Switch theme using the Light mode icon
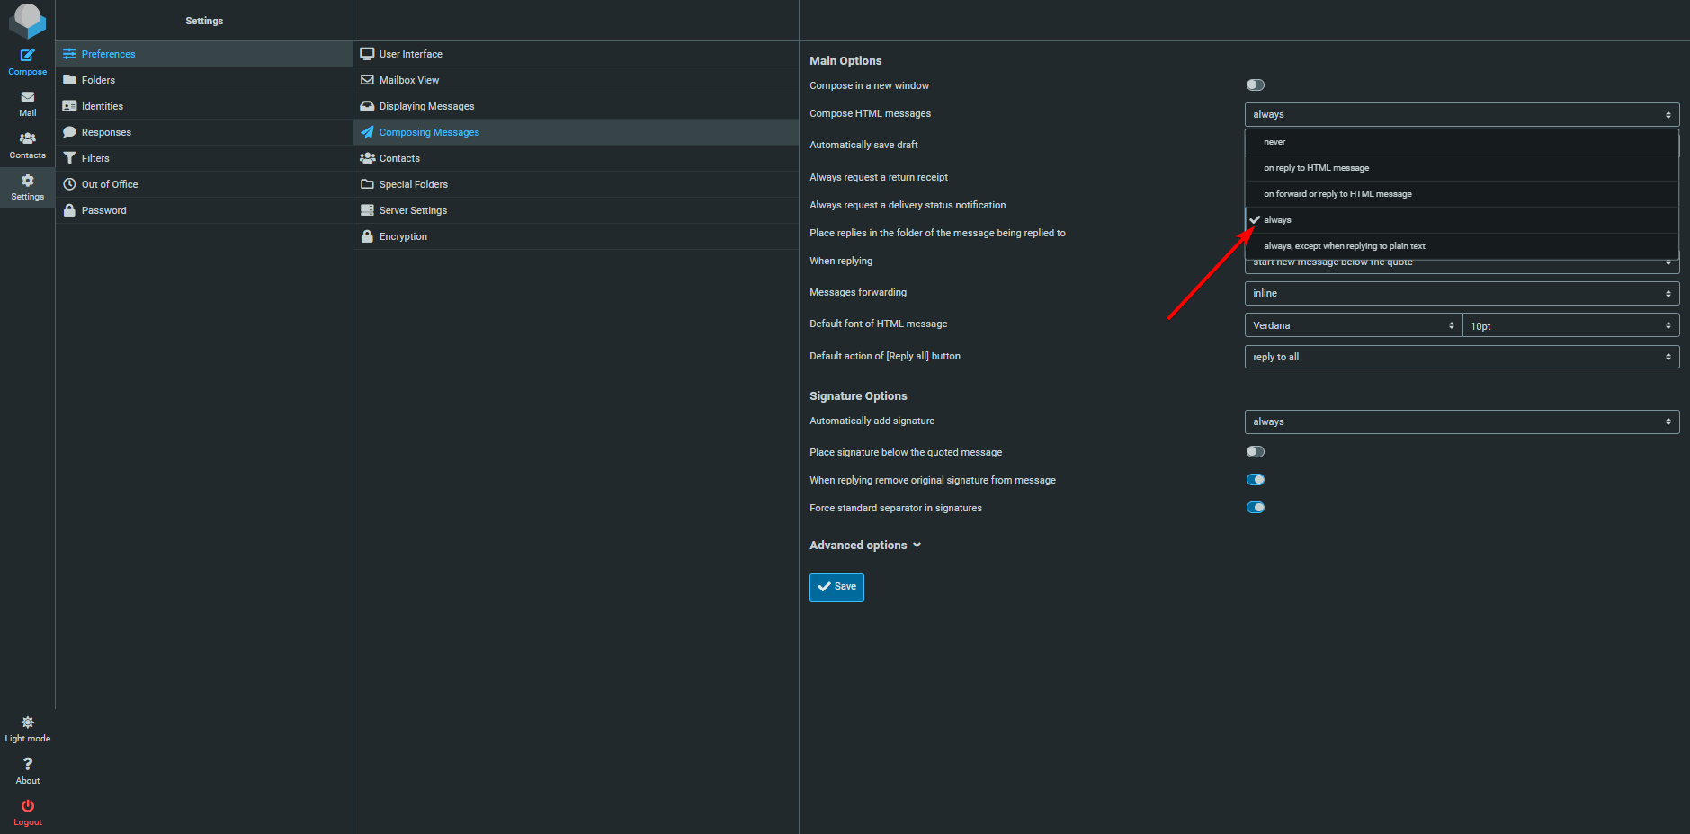Screen dimensions: 1690x834 point(28,723)
